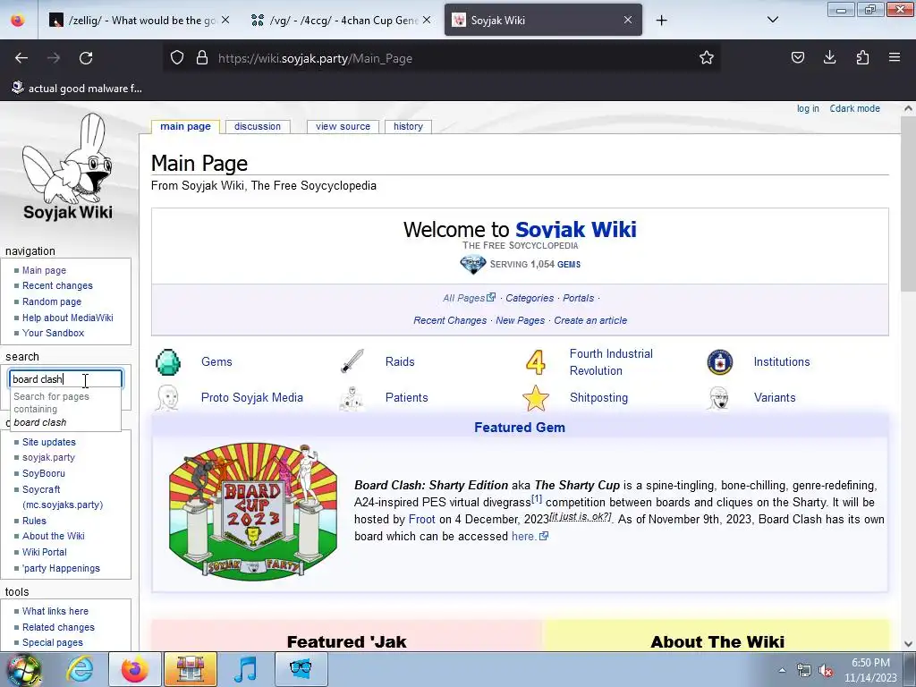
Task: Open Your Sandbox link
Action: click(x=53, y=333)
